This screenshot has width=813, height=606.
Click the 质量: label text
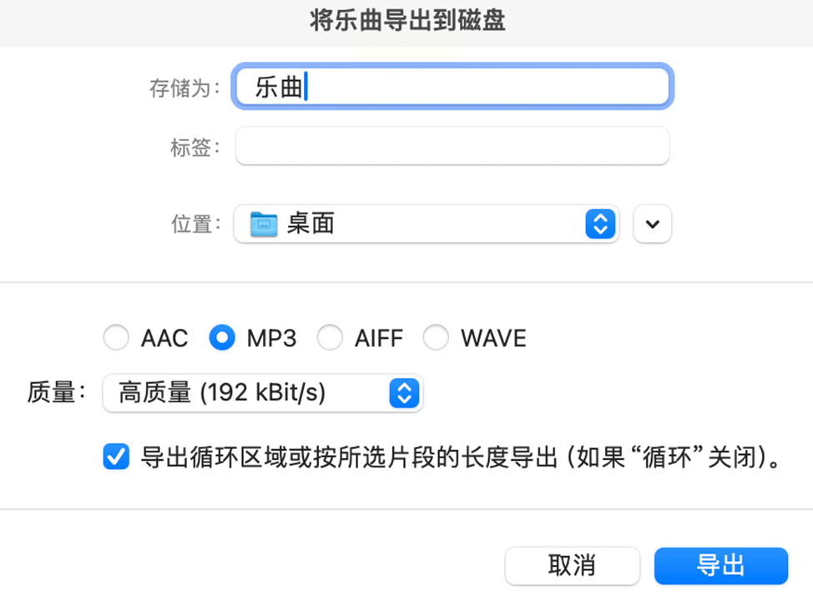tap(57, 393)
